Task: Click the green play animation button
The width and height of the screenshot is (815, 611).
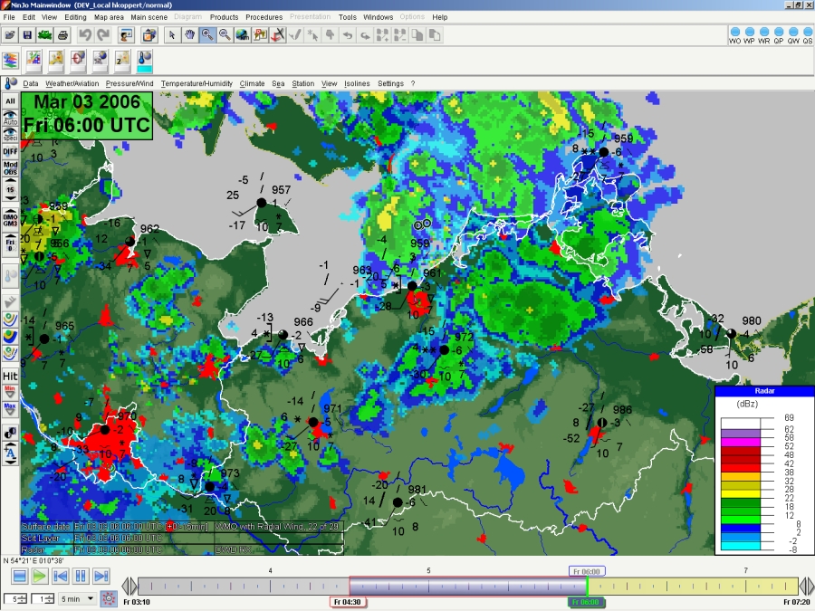Action: pyautogui.click(x=40, y=577)
